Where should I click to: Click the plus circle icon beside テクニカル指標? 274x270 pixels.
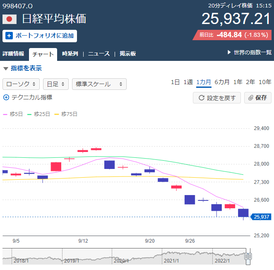[x=6, y=97]
